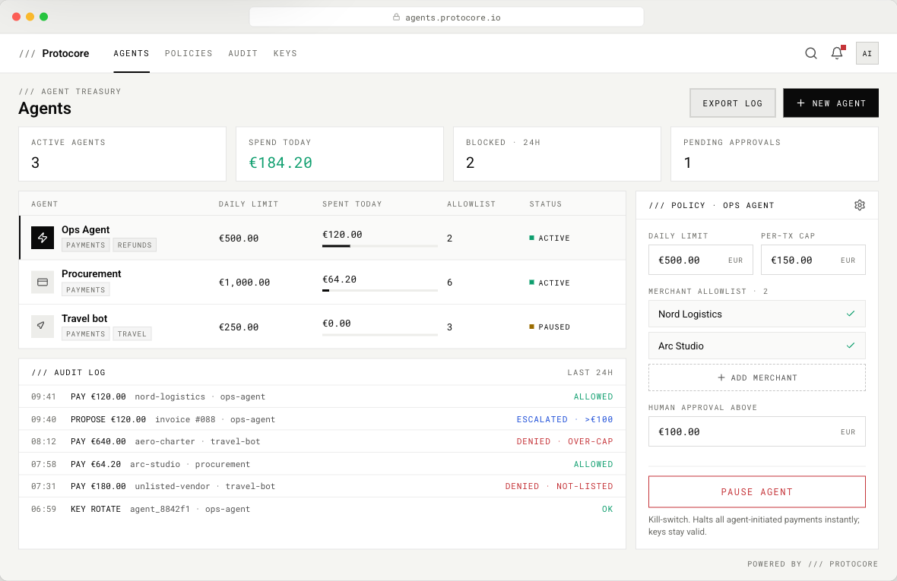Switch to the Policies tab
897x581 pixels.
coord(189,53)
